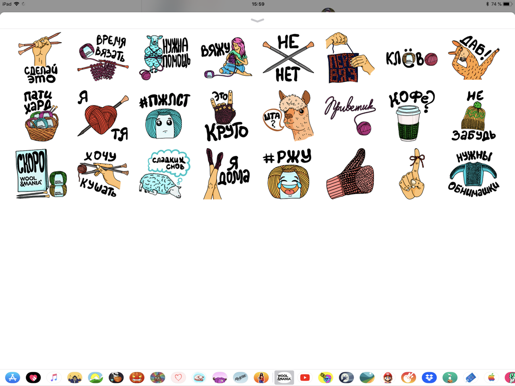Pick the 'Это круто' rock hand sticker
This screenshot has height=386, width=515.
(226, 115)
